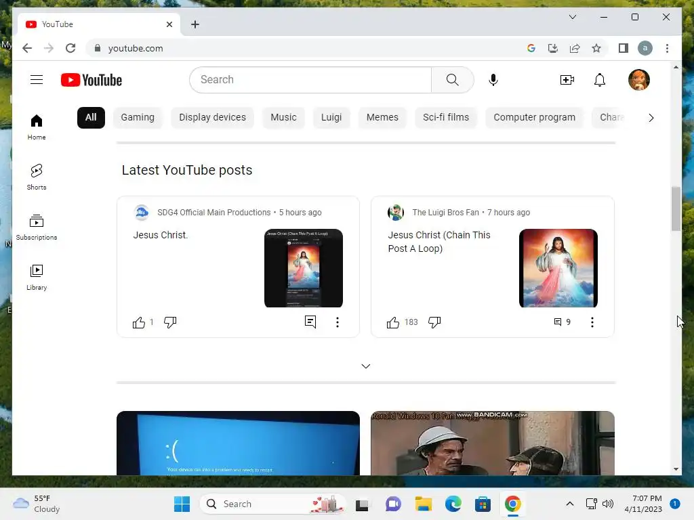Open the Bandicam recorded video thumbnail
The height and width of the screenshot is (520, 694).
493,443
